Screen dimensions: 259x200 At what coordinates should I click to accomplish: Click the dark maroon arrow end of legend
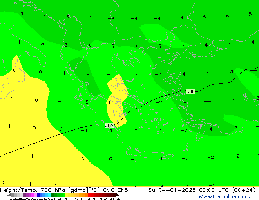coord(117,195)
